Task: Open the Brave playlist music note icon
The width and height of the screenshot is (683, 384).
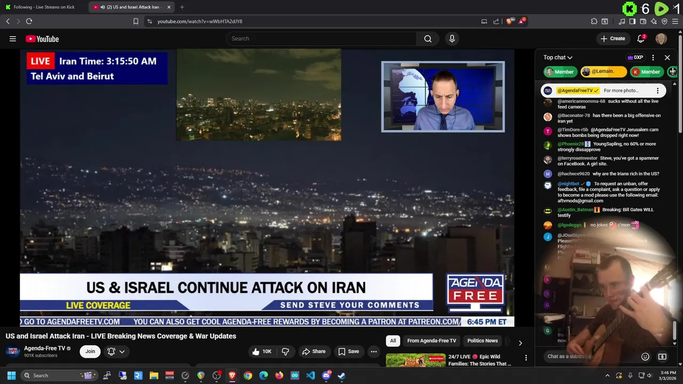Action: [622, 21]
